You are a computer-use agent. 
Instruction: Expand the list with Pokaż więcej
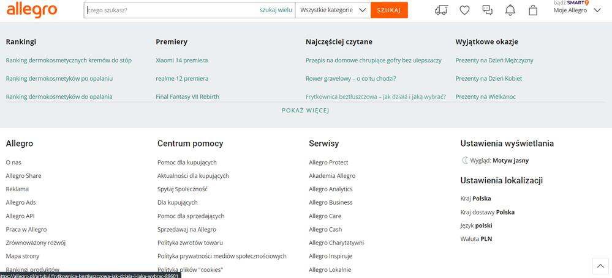[306, 111]
